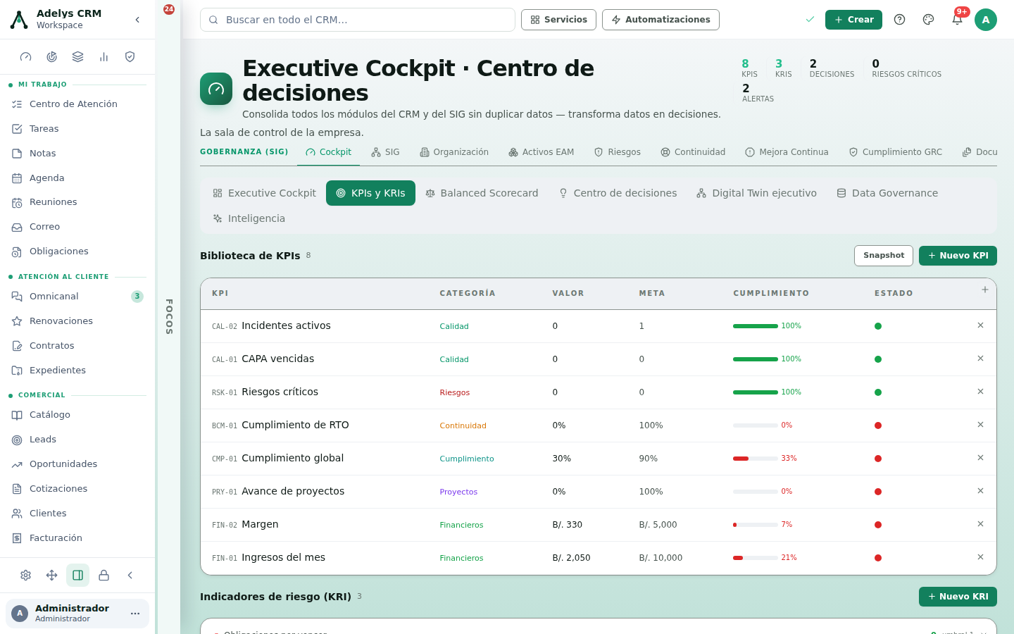1014x634 pixels.
Task: Remove the Cumplimiento global KPI row
Action: coord(980,458)
